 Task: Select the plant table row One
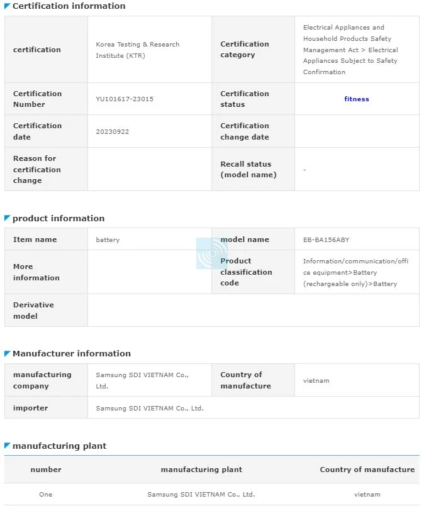click(212, 495)
